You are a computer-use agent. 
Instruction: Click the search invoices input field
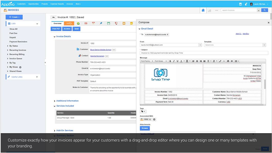pyautogui.click(x=239, y=10)
